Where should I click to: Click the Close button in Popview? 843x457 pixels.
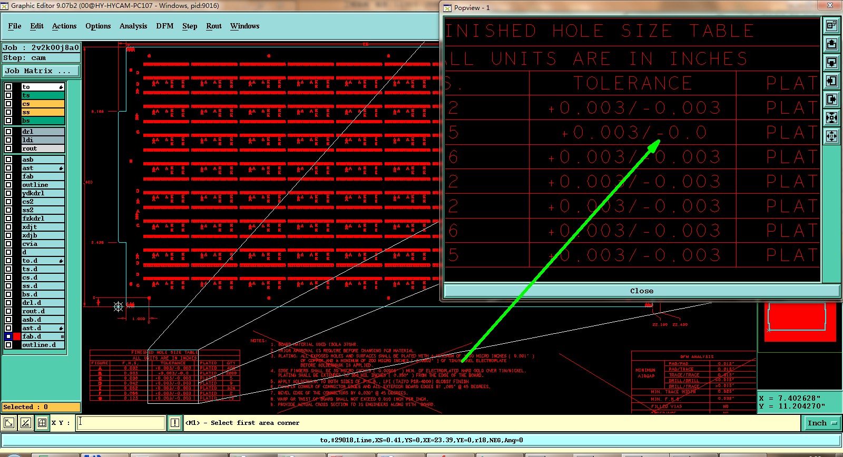point(642,291)
